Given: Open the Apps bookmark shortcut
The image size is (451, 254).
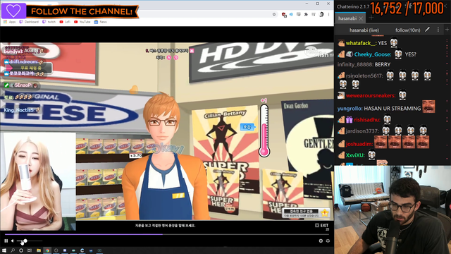Looking at the screenshot, I should coord(10,22).
